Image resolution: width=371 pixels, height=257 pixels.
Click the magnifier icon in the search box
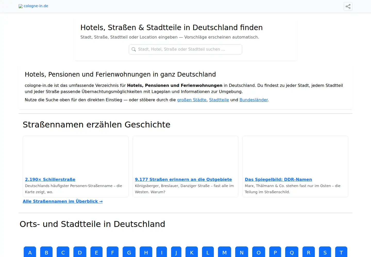134,49
